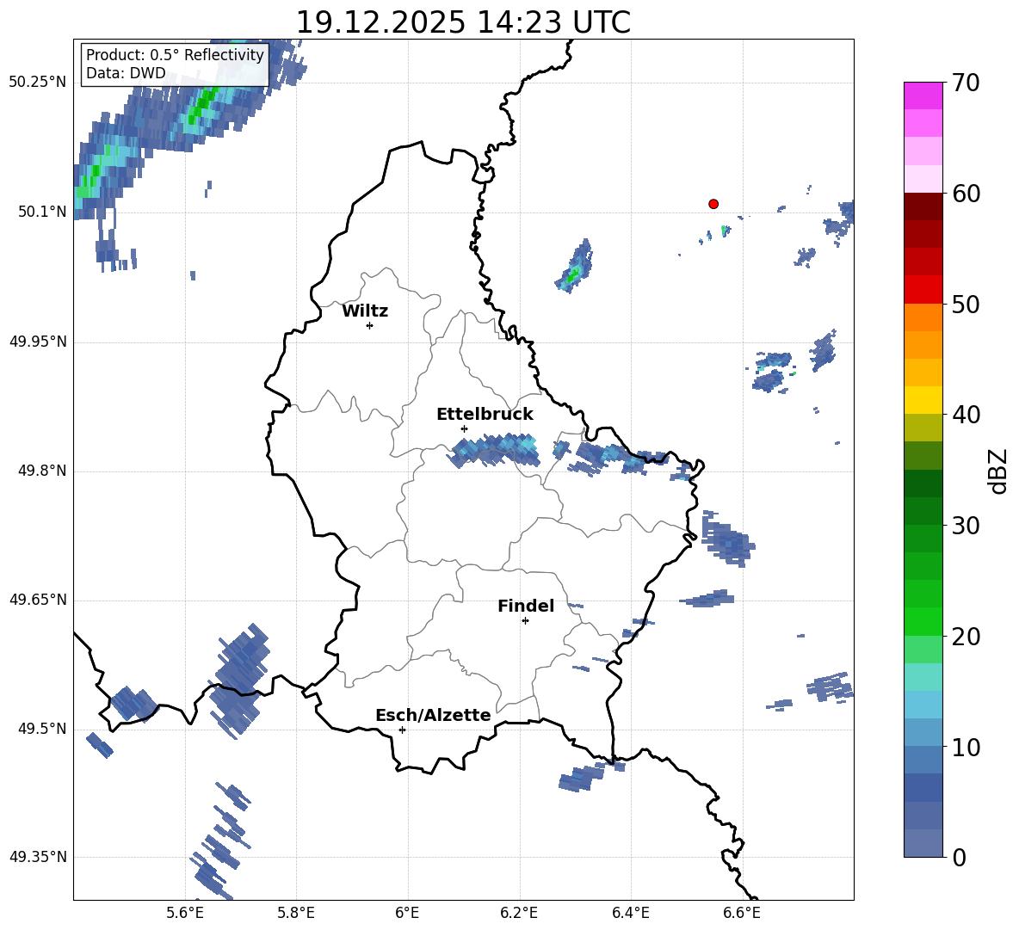Click the 49.95°N latitude label
Image resolution: width=1019 pixels, height=930 pixels.
click(x=38, y=342)
